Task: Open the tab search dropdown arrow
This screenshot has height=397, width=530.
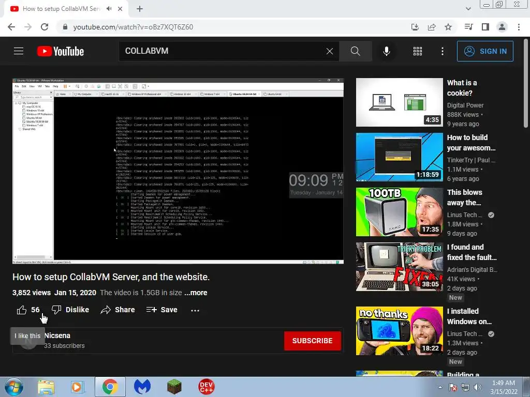Action: (468, 9)
